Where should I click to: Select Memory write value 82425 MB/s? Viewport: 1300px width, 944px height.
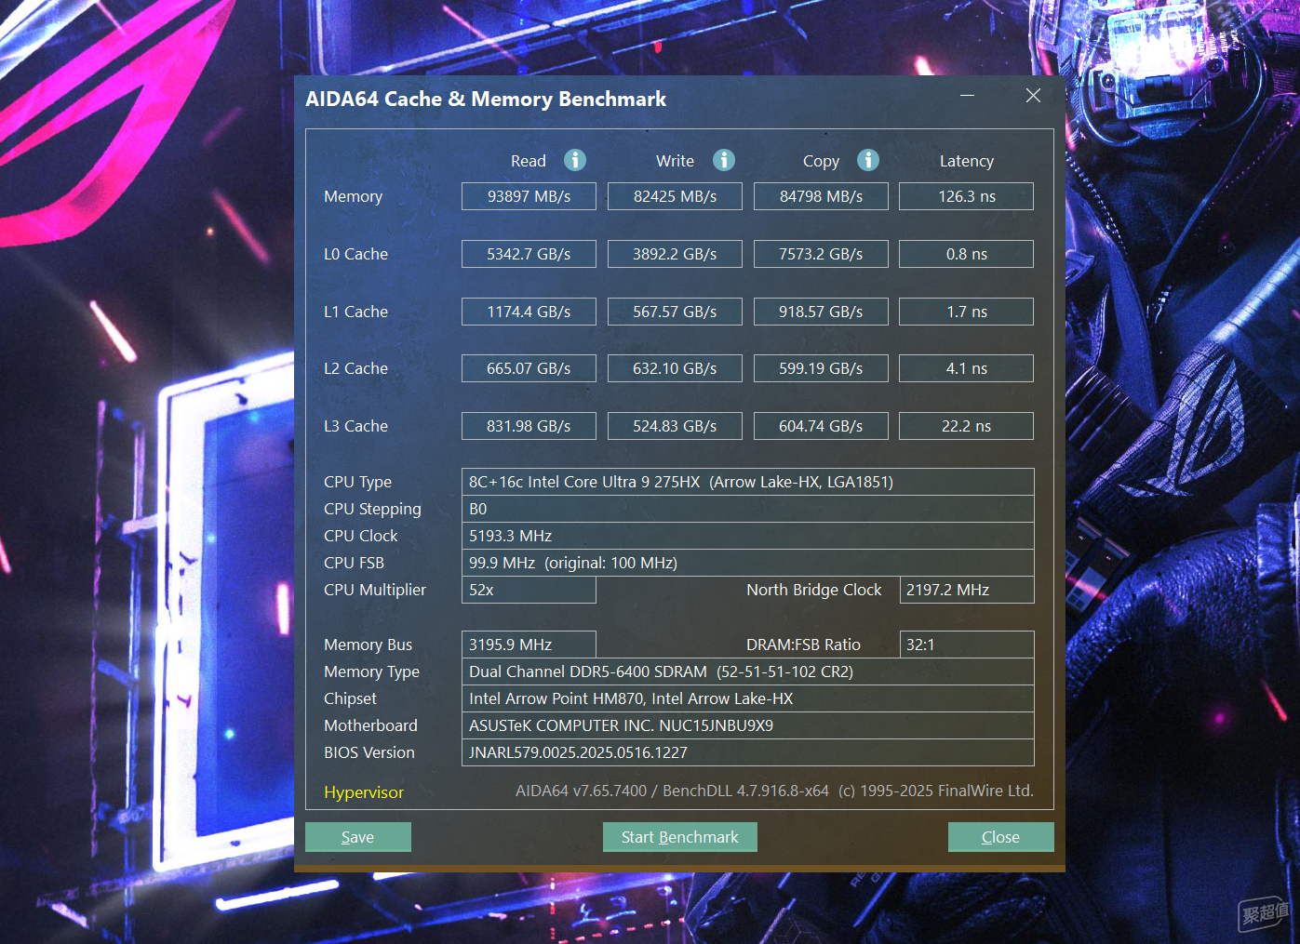[x=675, y=196]
